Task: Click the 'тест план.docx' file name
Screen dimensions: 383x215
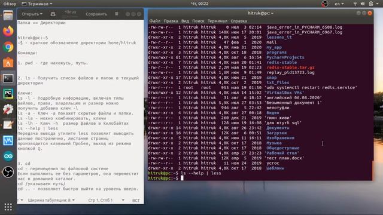Action: 284,158
